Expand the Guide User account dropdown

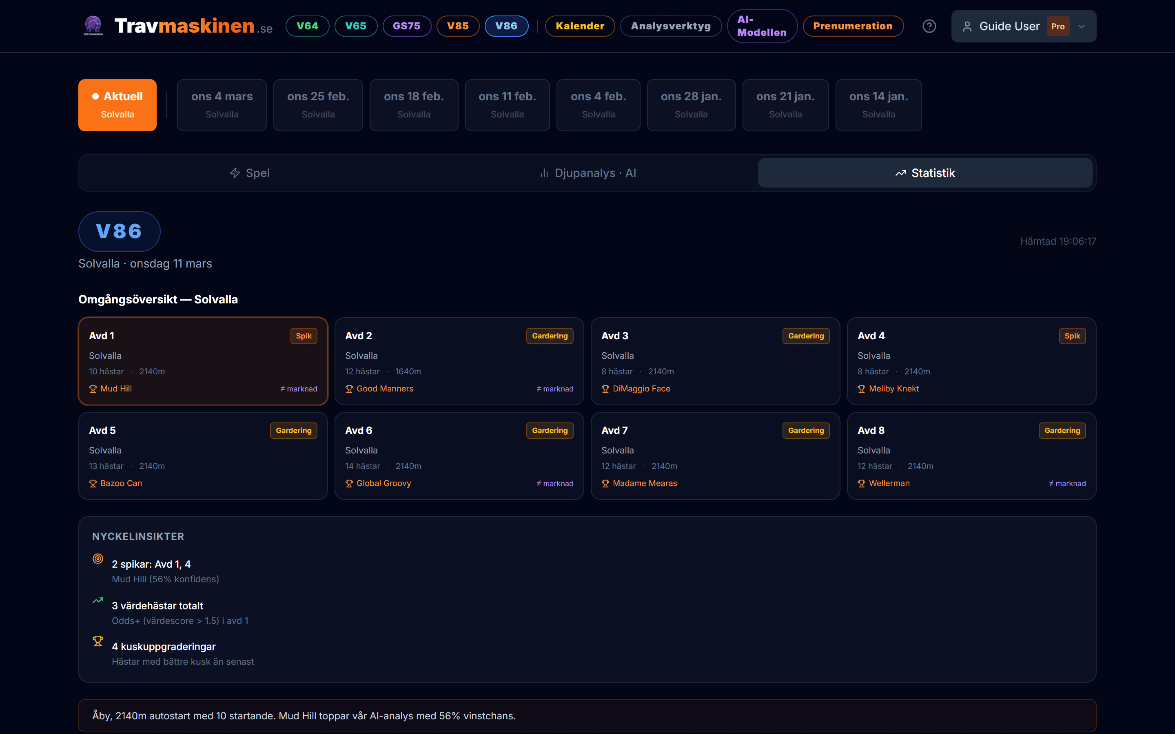click(1081, 26)
